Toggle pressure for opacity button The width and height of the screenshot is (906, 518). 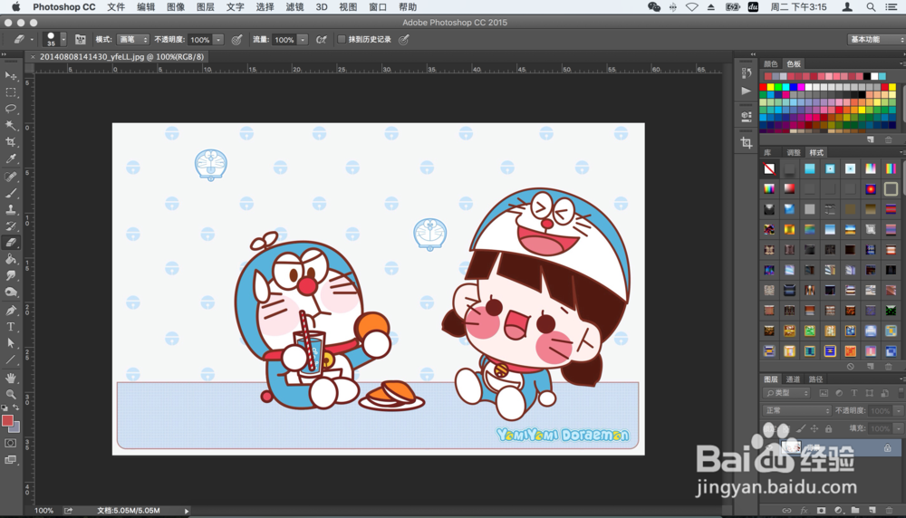(x=236, y=39)
